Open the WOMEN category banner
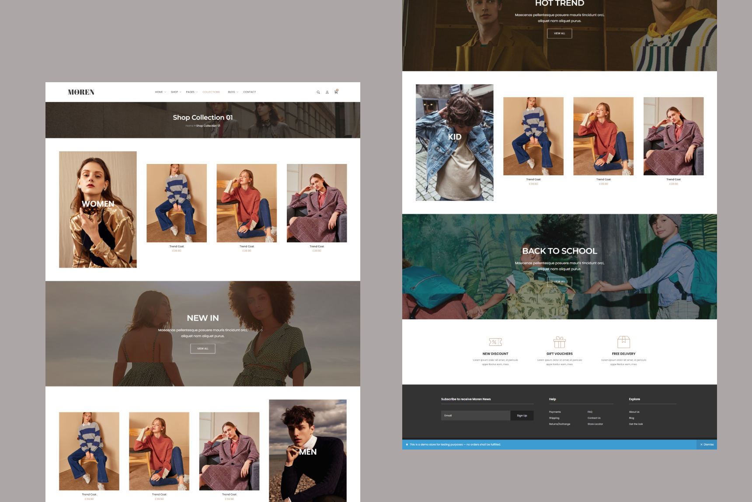Viewport: 752px width, 502px height. click(x=98, y=209)
